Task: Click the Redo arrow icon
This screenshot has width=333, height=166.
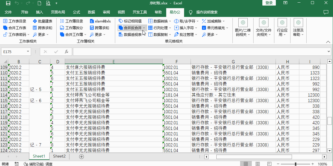Action: tap(28, 3)
